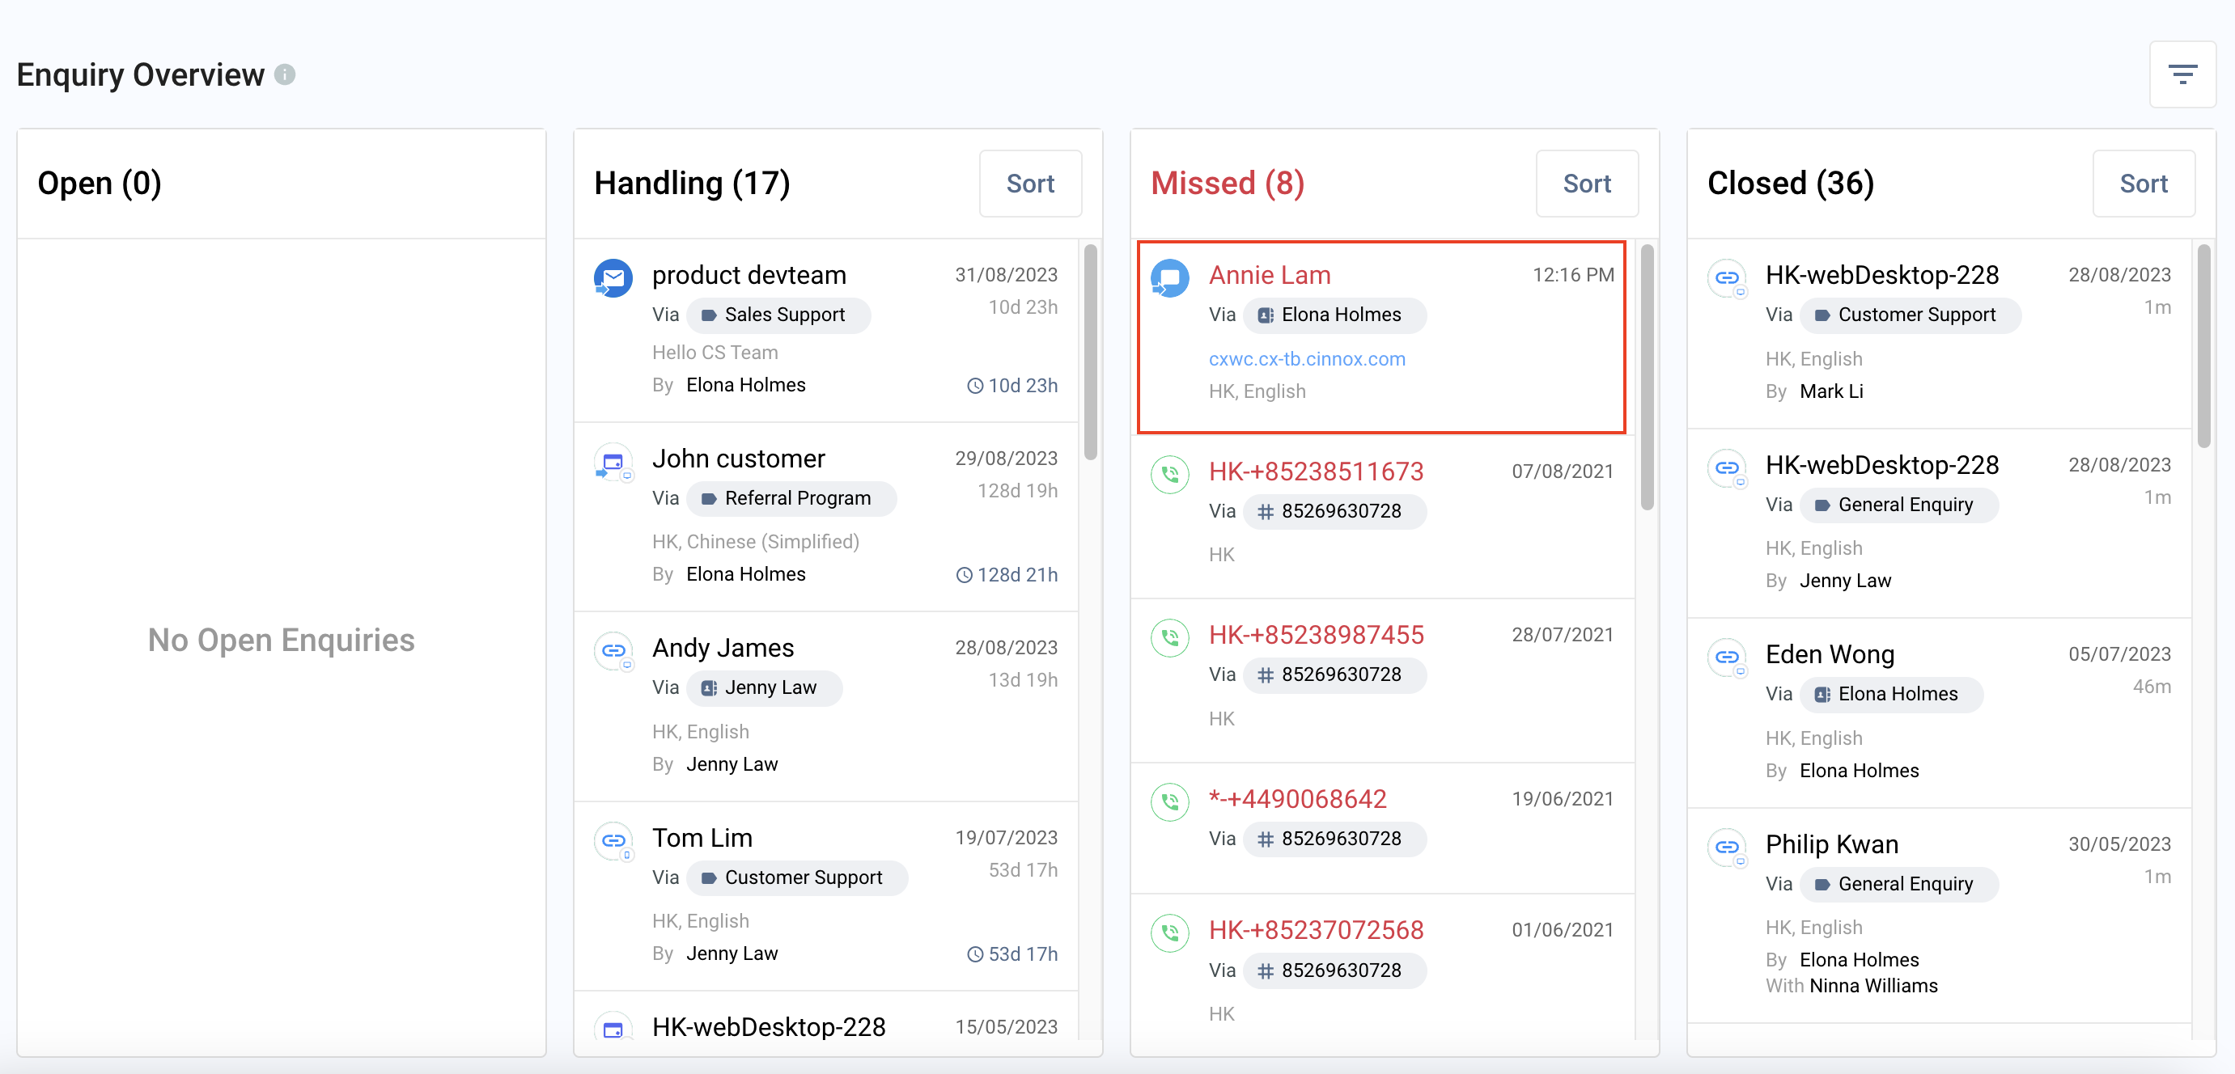Click the link icon next to Eden Wong
This screenshot has width=2235, height=1074.
point(1727,657)
